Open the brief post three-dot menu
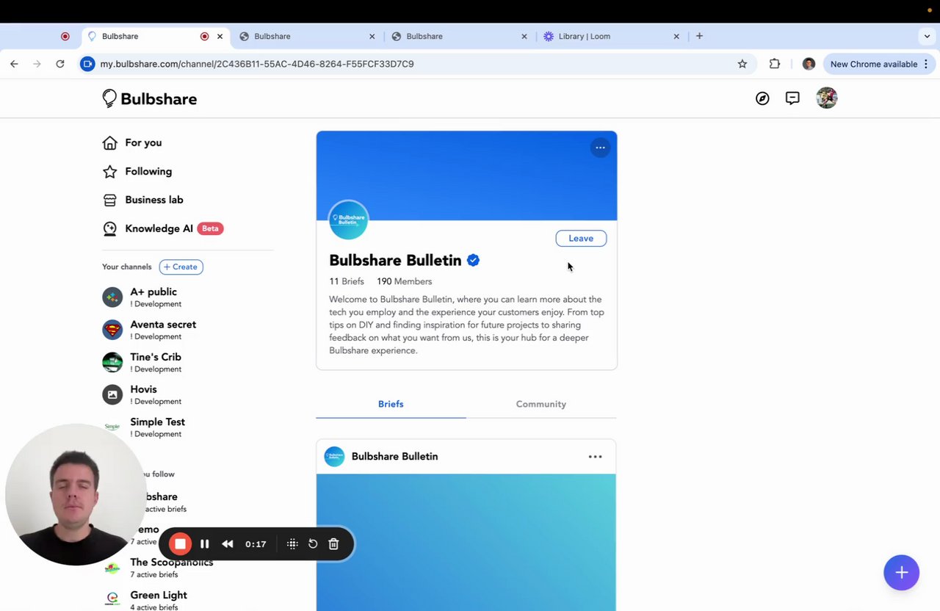This screenshot has width=940, height=611. pos(595,457)
